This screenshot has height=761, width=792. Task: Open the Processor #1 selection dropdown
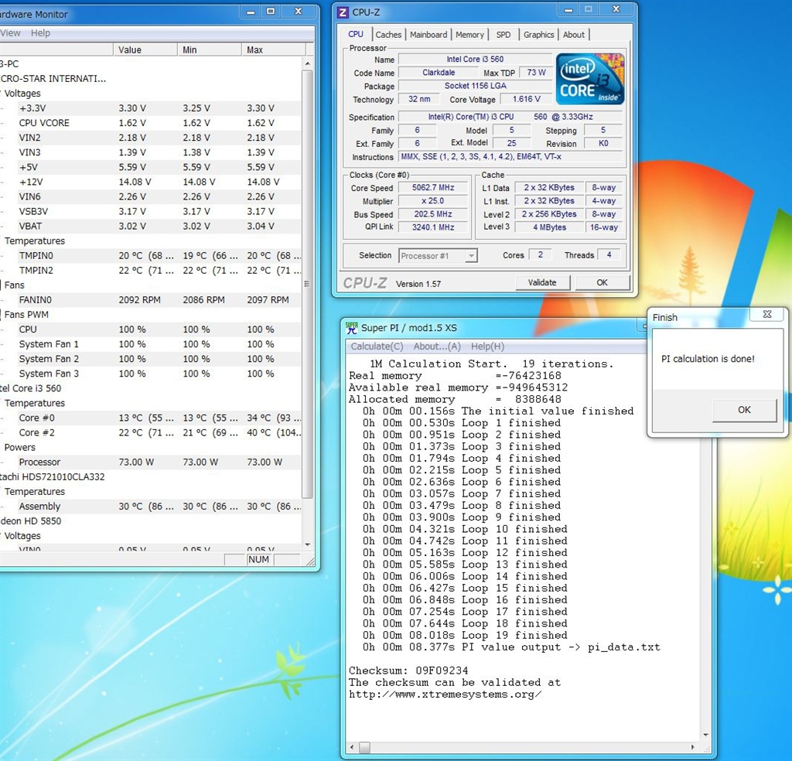[439, 256]
